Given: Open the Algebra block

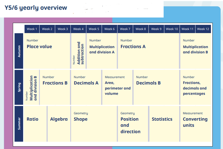Looking at the screenshot, I should [x=59, y=124].
